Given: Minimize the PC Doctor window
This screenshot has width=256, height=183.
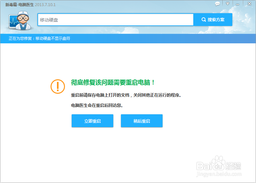Looking at the screenshot, I should (x=237, y=4).
